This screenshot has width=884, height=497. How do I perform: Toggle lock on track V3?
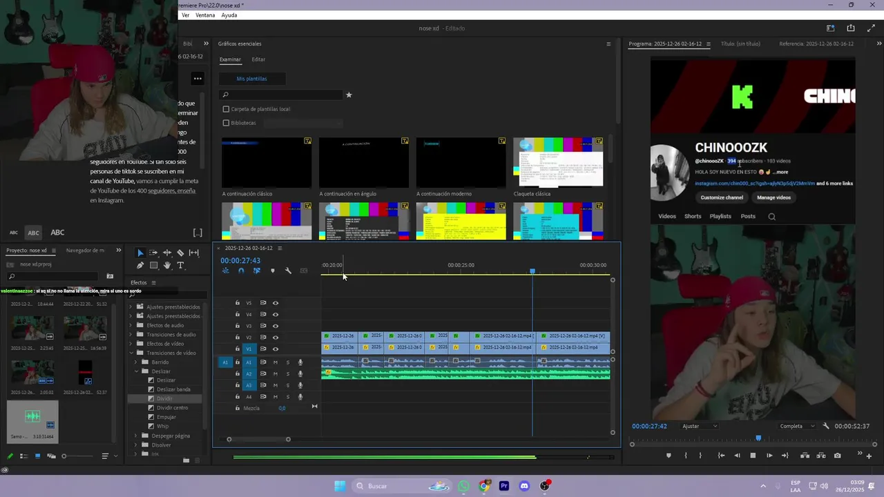pos(238,326)
